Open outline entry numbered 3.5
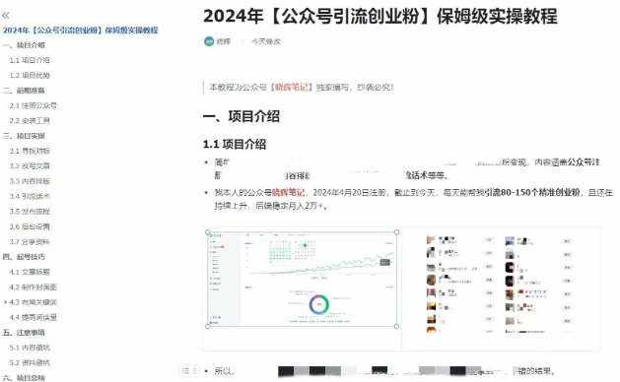Viewport: 620px width, 382px height. (x=30, y=212)
